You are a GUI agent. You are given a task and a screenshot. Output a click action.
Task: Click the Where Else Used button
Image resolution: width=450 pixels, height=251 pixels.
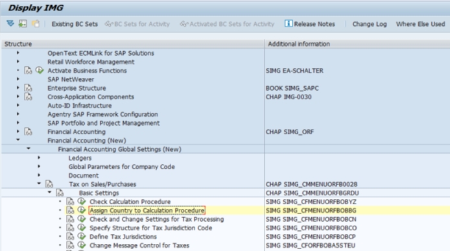tap(420, 24)
